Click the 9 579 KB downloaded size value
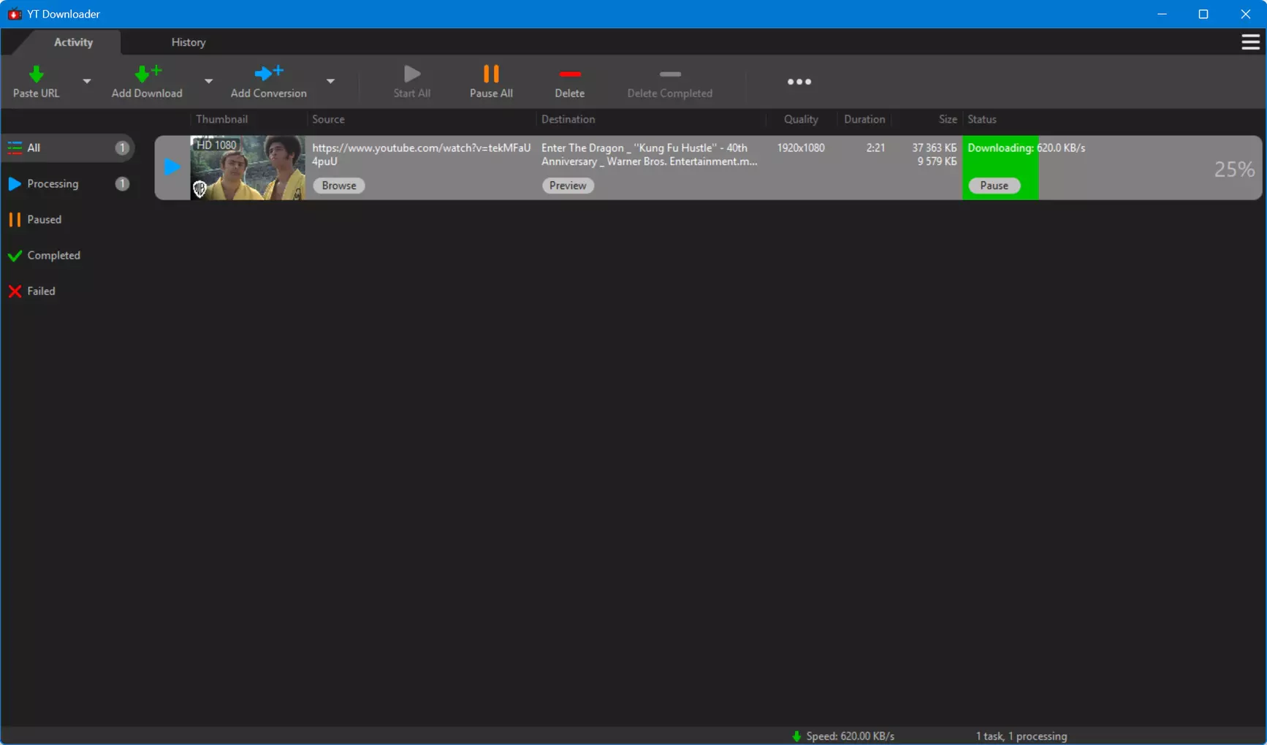 (x=937, y=161)
